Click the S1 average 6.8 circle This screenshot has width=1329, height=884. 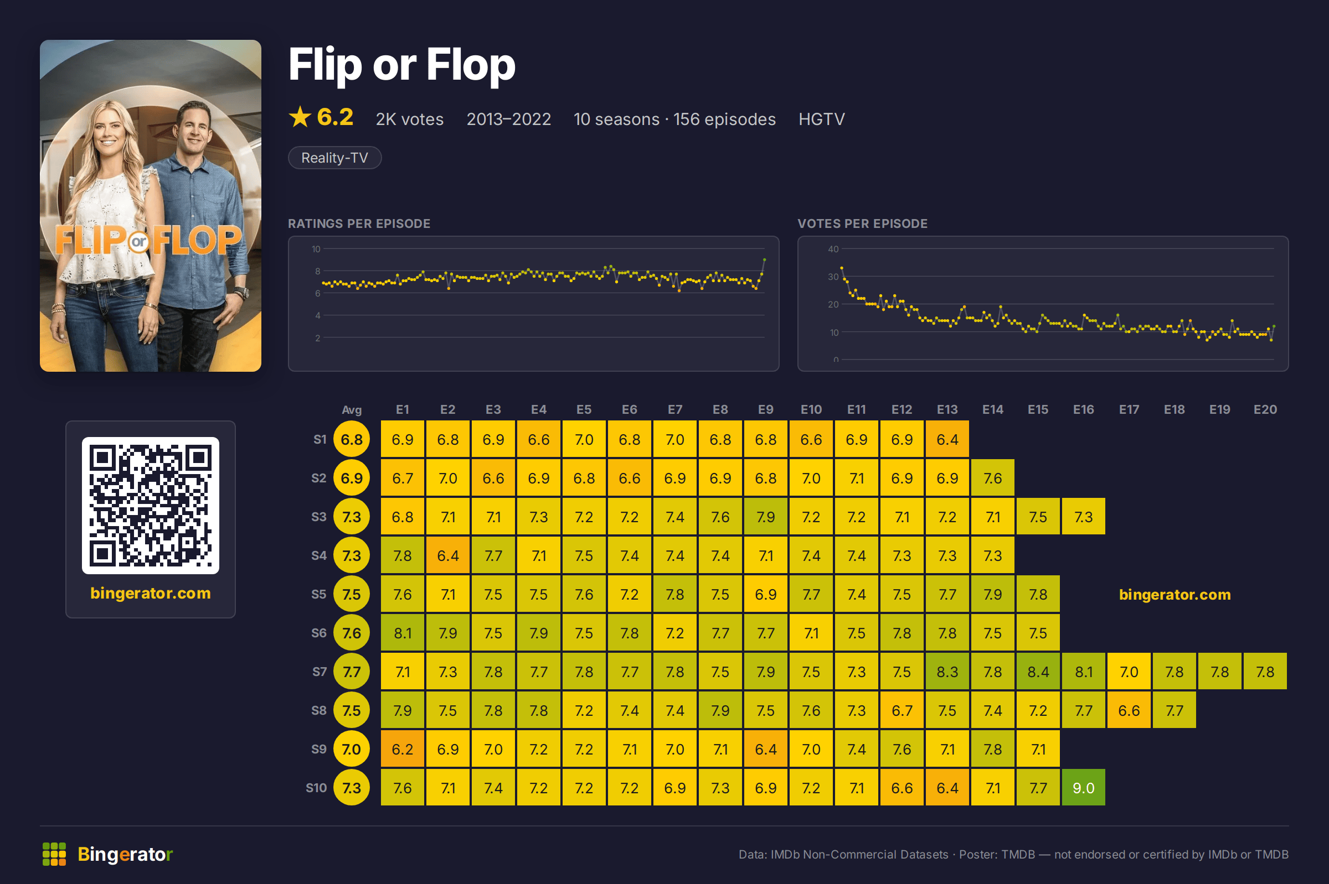click(352, 439)
